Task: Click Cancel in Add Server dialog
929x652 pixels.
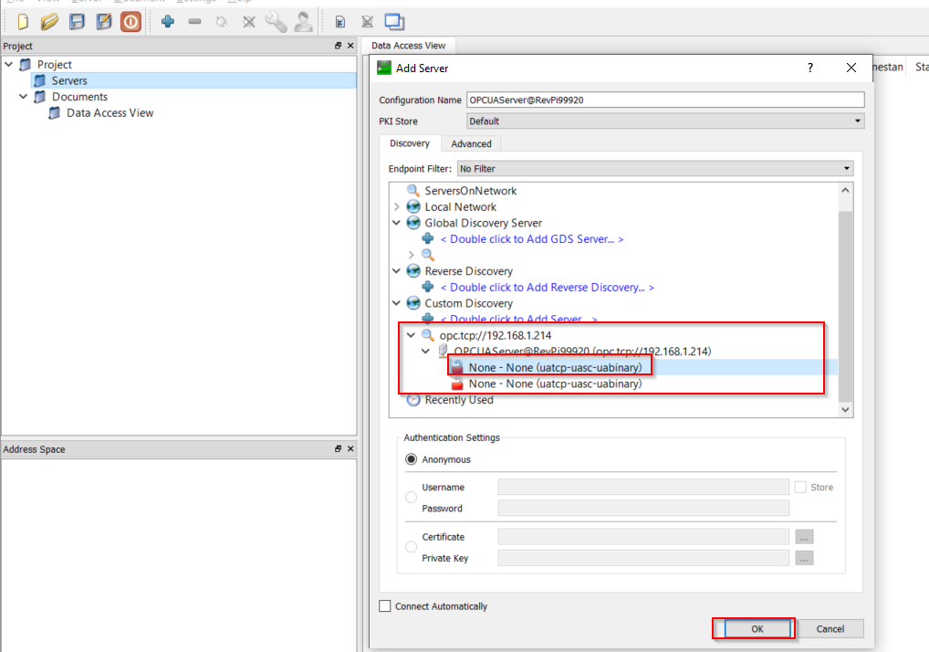Action: pyautogui.click(x=830, y=628)
